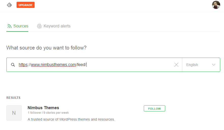Switch to the Keyword alerts tab
The image size is (224, 130).
54,26
